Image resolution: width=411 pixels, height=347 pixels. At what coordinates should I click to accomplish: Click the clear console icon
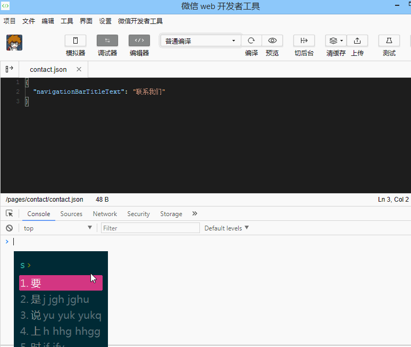click(10, 228)
